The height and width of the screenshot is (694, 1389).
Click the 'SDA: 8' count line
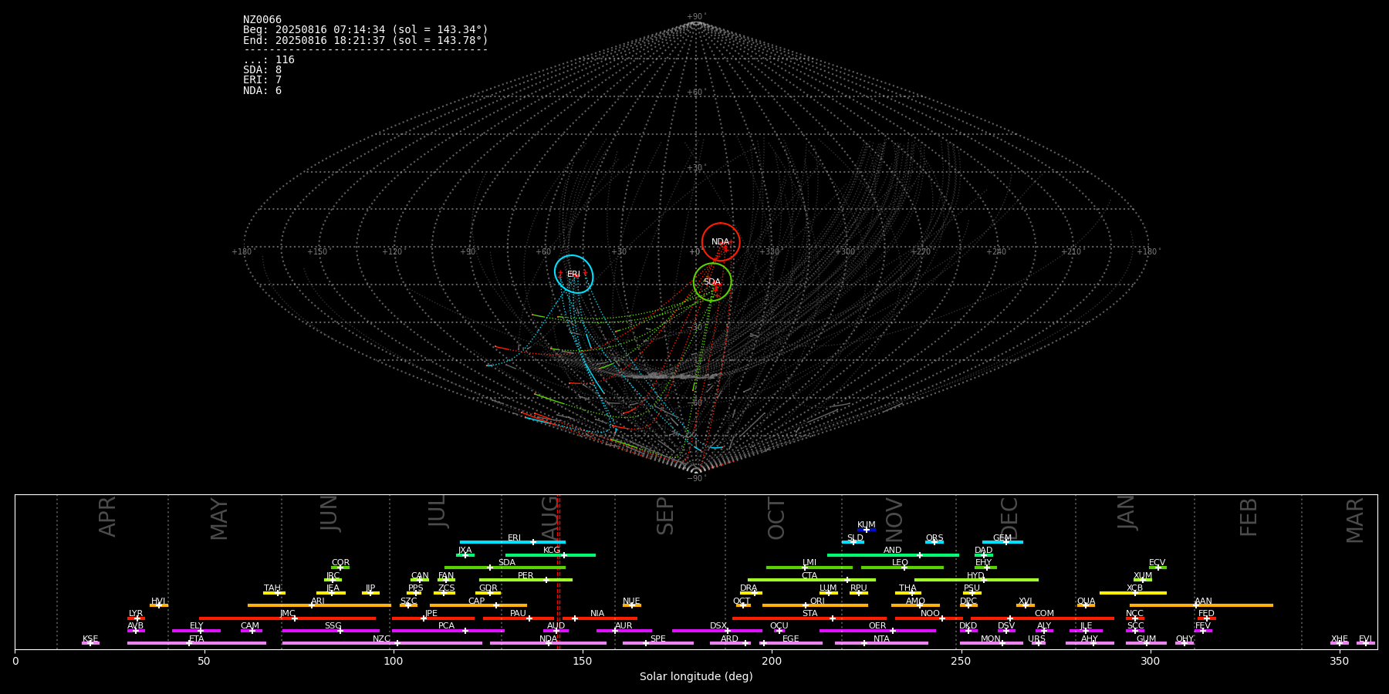point(262,70)
